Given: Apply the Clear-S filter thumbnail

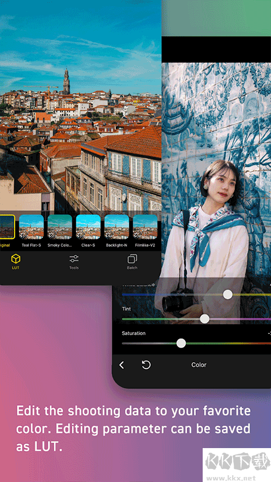Looking at the screenshot, I should pyautogui.click(x=88, y=227).
